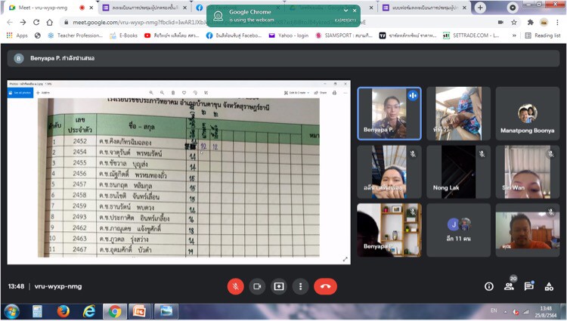Open the Chrome extensions puzzle icon
Screen dimensions: 567x321
point(530,22)
